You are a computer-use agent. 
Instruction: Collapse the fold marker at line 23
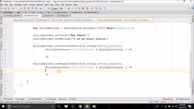[x=13, y=49]
